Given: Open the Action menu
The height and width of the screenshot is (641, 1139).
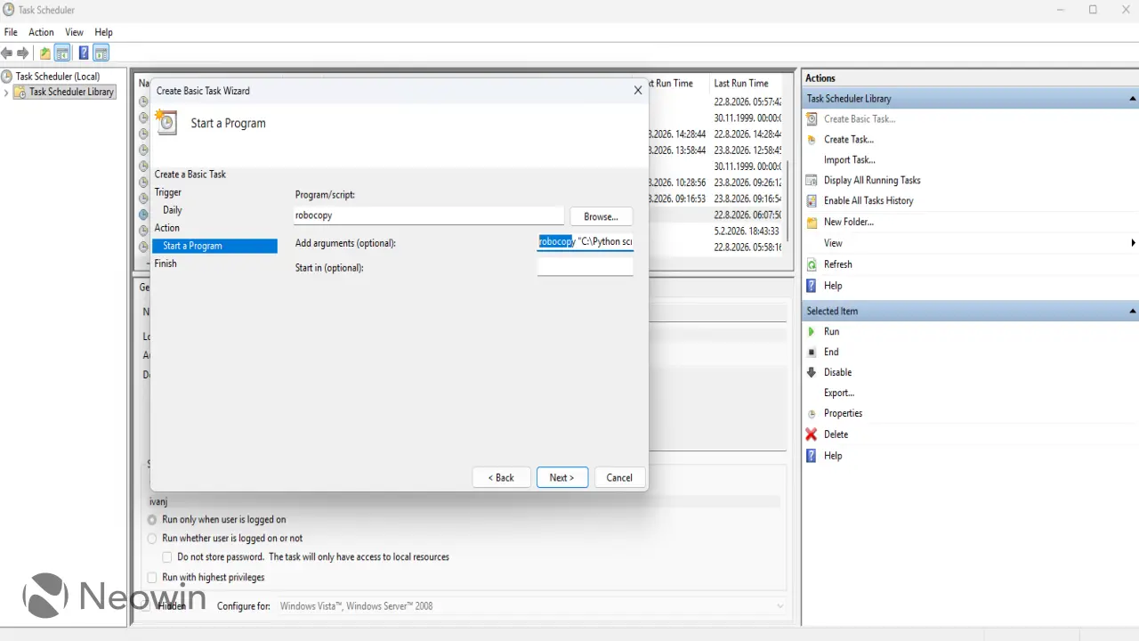Looking at the screenshot, I should pos(41,32).
